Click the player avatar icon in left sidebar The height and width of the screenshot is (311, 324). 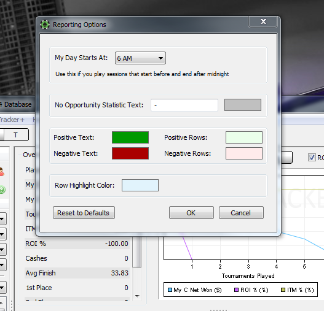pos(2,172)
